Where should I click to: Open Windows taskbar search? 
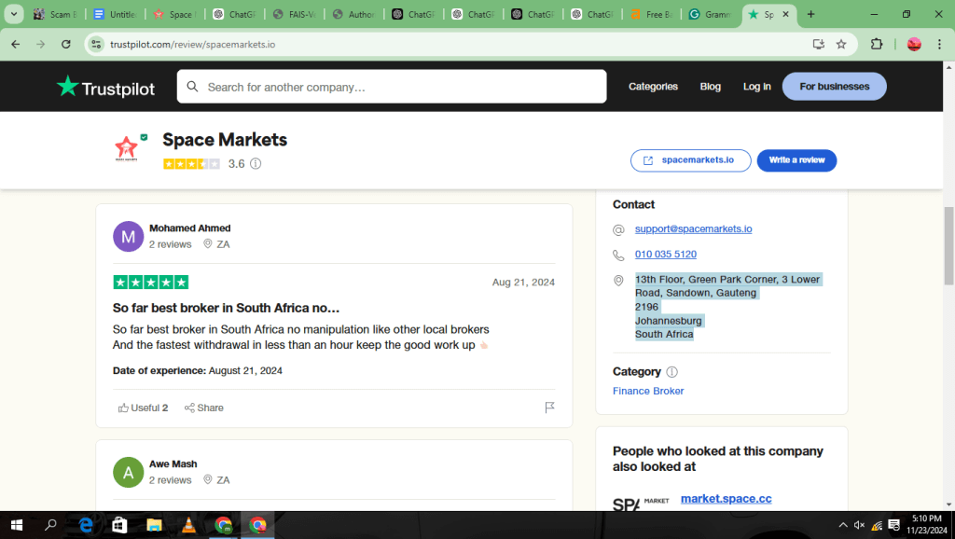[x=51, y=525]
